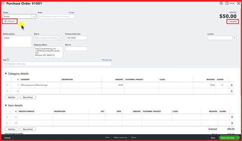
Task: Click Print in the bottom bar
Action: click(107, 138)
